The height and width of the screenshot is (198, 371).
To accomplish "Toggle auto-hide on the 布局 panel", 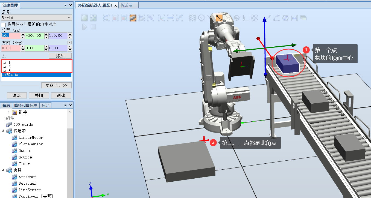I will (x=66, y=106).
